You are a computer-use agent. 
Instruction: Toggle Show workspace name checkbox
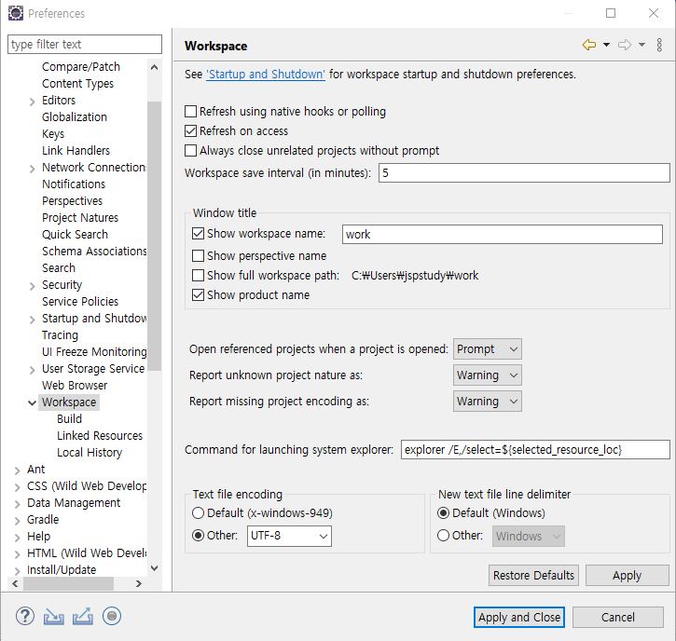click(x=198, y=234)
